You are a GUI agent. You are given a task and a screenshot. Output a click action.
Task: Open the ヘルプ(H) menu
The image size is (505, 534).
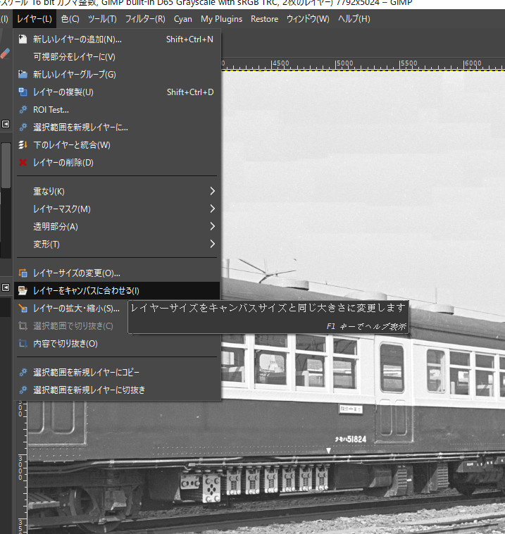click(354, 19)
